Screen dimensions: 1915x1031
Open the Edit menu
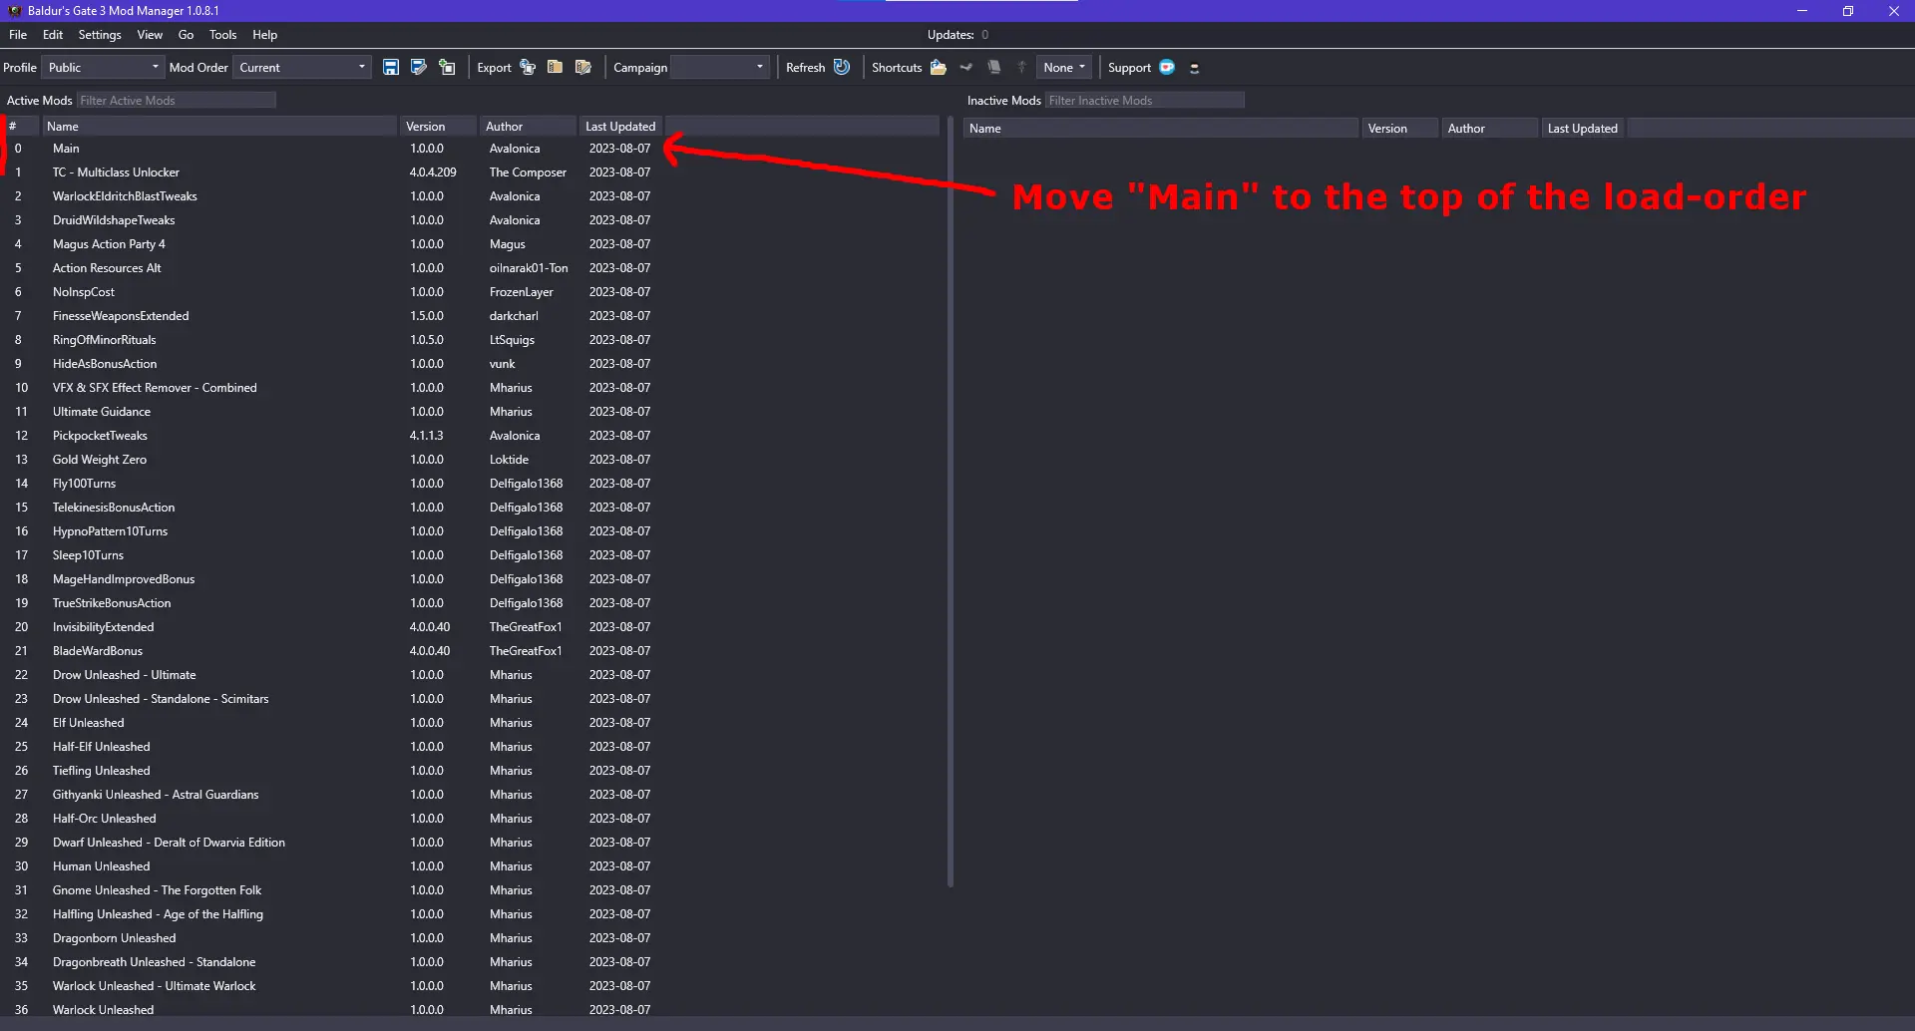tap(53, 35)
